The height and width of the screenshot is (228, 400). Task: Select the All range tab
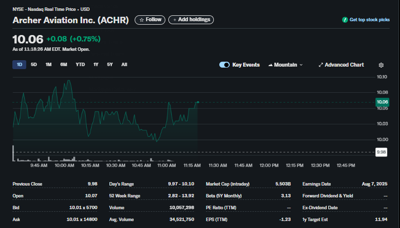(x=124, y=65)
